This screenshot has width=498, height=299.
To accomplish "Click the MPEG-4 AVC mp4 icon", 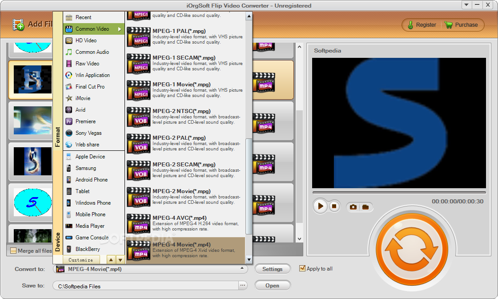I will point(138,224).
